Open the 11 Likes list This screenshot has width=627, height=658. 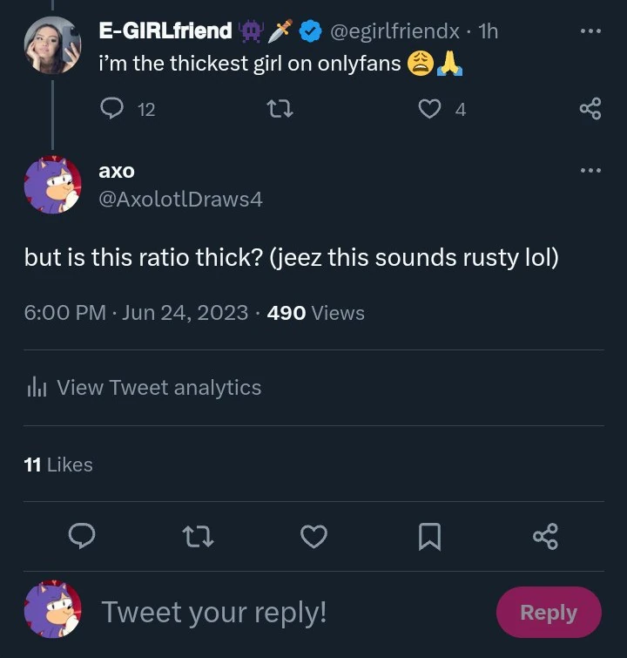pyautogui.click(x=58, y=465)
